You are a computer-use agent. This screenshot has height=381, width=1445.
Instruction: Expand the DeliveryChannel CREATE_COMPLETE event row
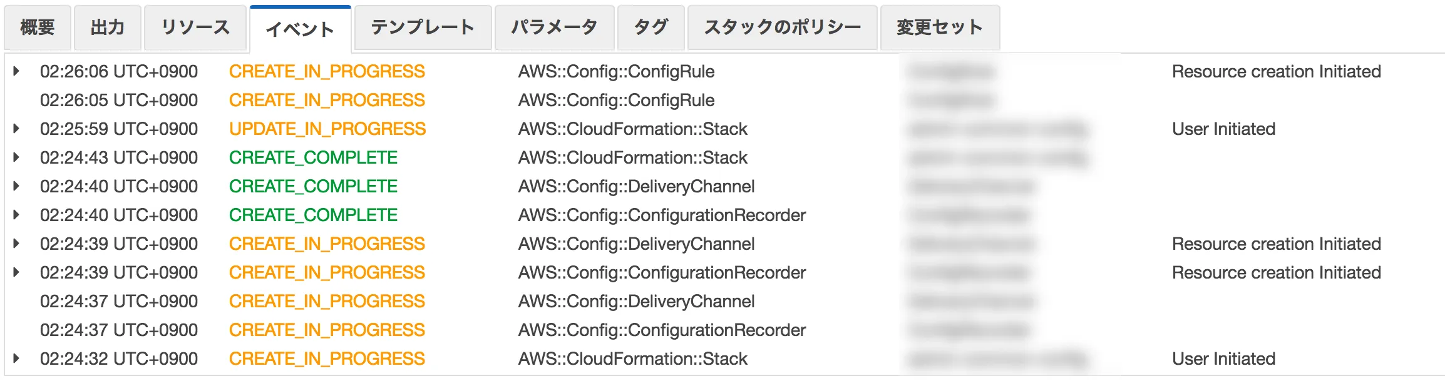coord(16,186)
